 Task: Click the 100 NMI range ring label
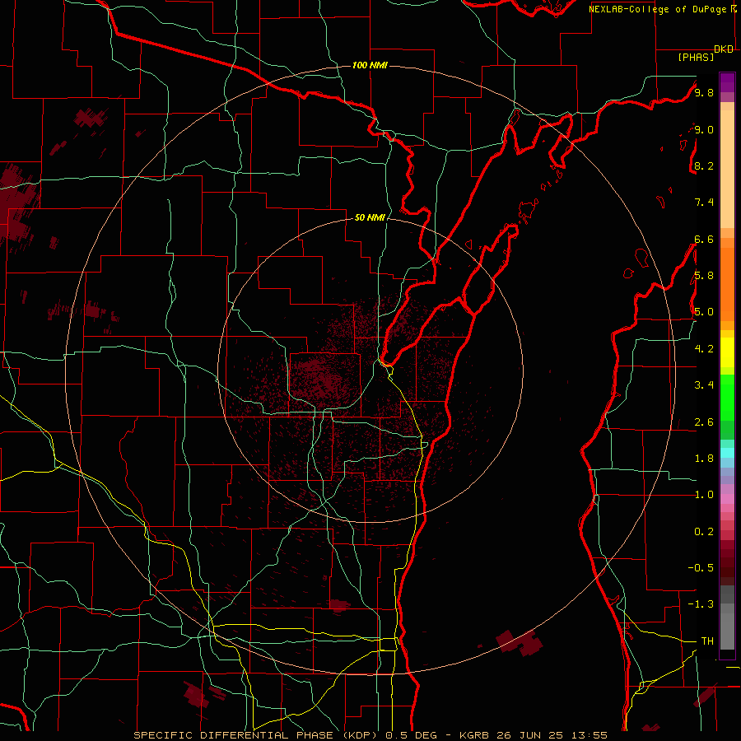coord(370,65)
